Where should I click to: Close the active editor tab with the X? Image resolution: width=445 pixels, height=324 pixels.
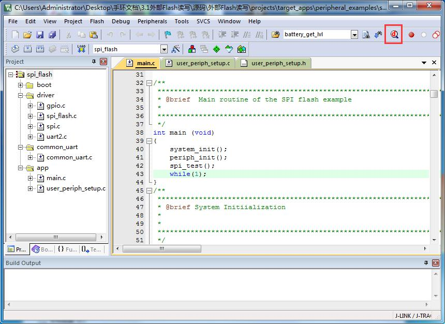point(434,63)
